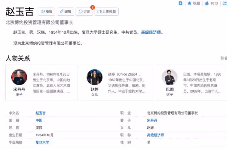
Task: Click the 纠错 link beside 人物关系
Action: coord(224,58)
